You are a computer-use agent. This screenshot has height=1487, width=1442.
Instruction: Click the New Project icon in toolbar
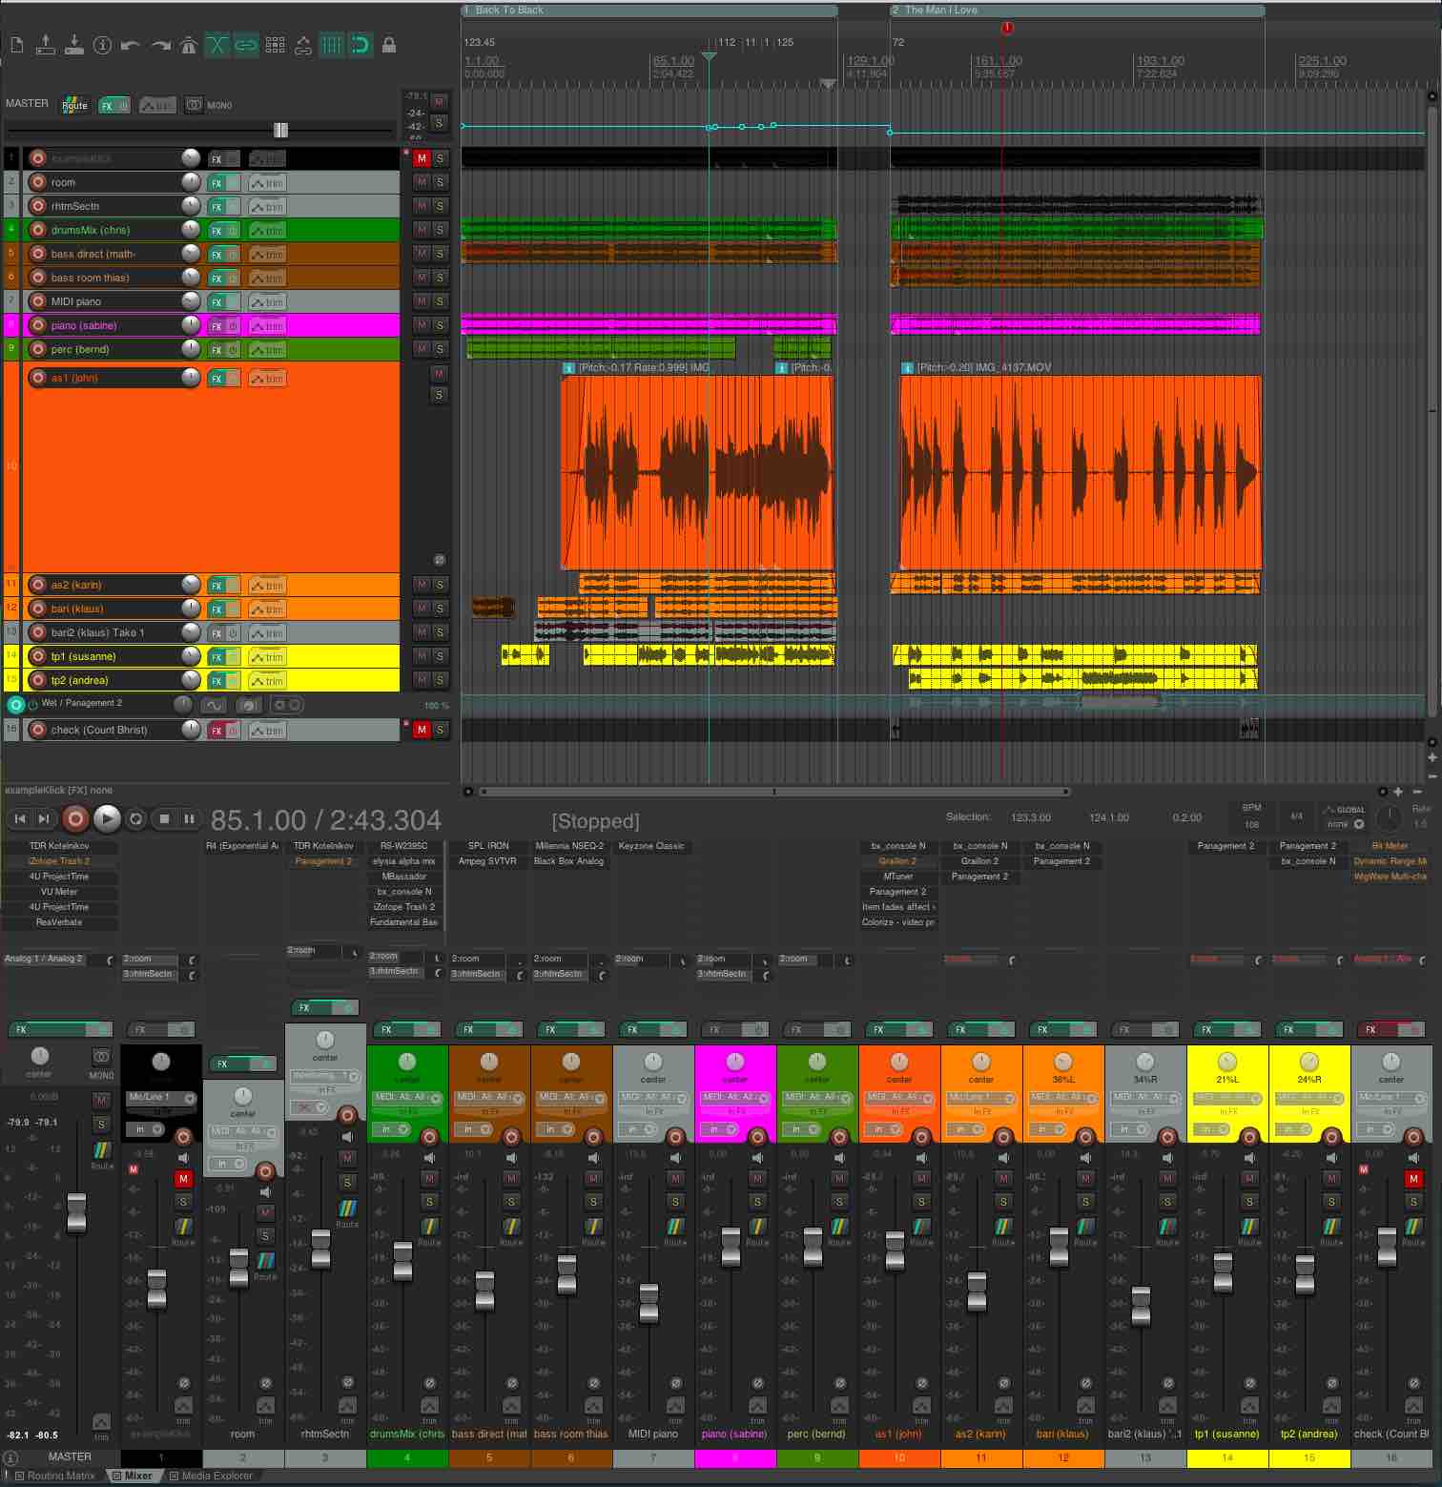pyautogui.click(x=16, y=45)
